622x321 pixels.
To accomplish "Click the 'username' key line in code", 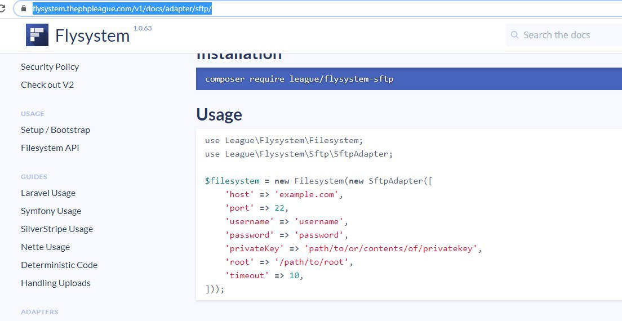I will click(287, 221).
